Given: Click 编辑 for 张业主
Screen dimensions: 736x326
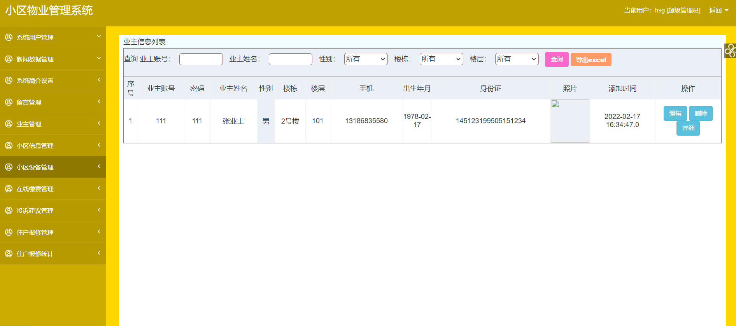Looking at the screenshot, I should [x=675, y=113].
